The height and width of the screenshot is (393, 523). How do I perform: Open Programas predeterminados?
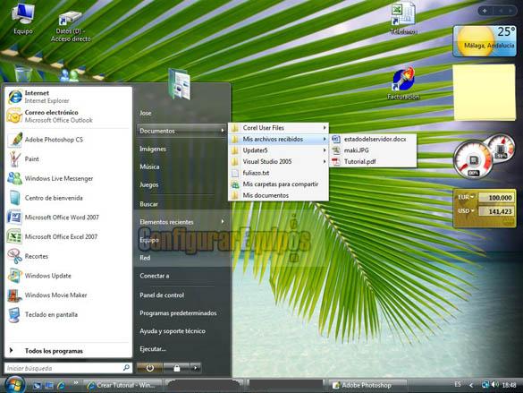tap(178, 313)
